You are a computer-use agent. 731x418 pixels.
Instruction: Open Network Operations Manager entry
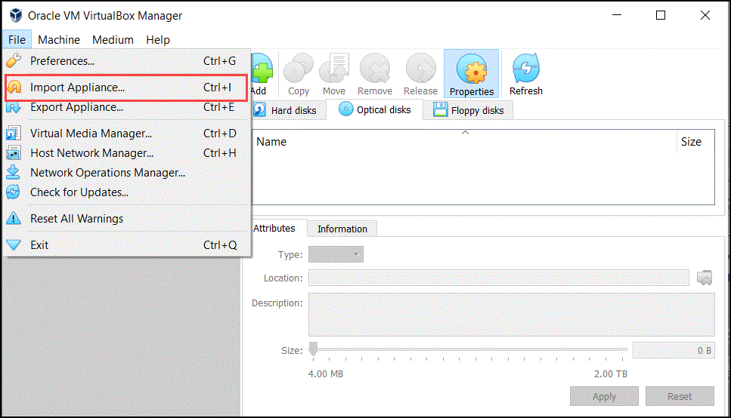[127, 173]
